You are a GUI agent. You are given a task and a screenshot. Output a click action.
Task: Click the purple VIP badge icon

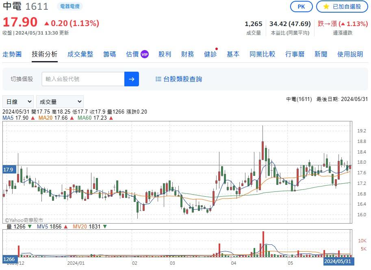pyautogui.click(x=145, y=54)
